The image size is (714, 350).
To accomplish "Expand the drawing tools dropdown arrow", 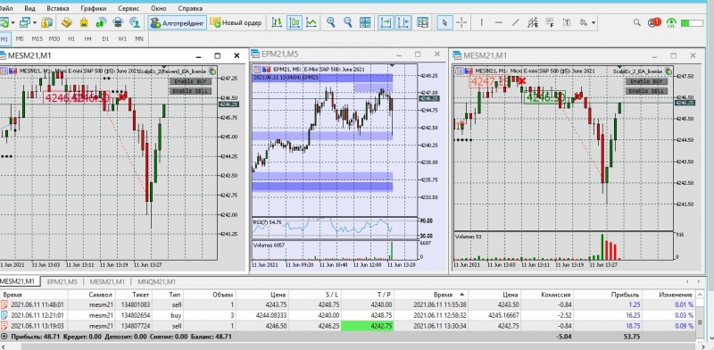I will 594,23.
